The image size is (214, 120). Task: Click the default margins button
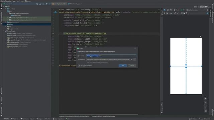pos(171,13)
